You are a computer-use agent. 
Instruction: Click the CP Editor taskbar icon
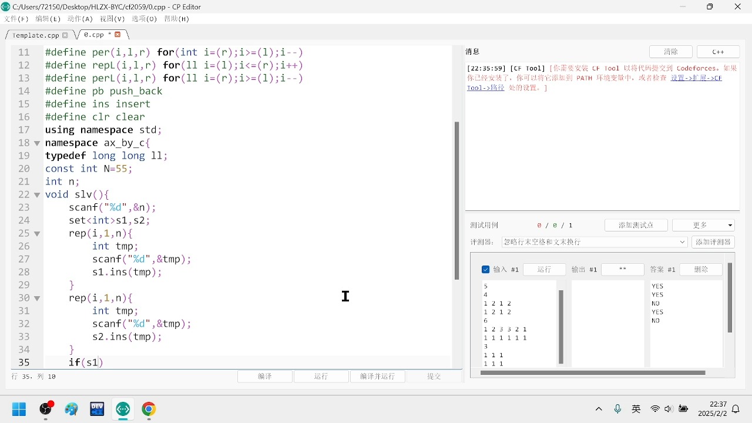click(x=123, y=409)
